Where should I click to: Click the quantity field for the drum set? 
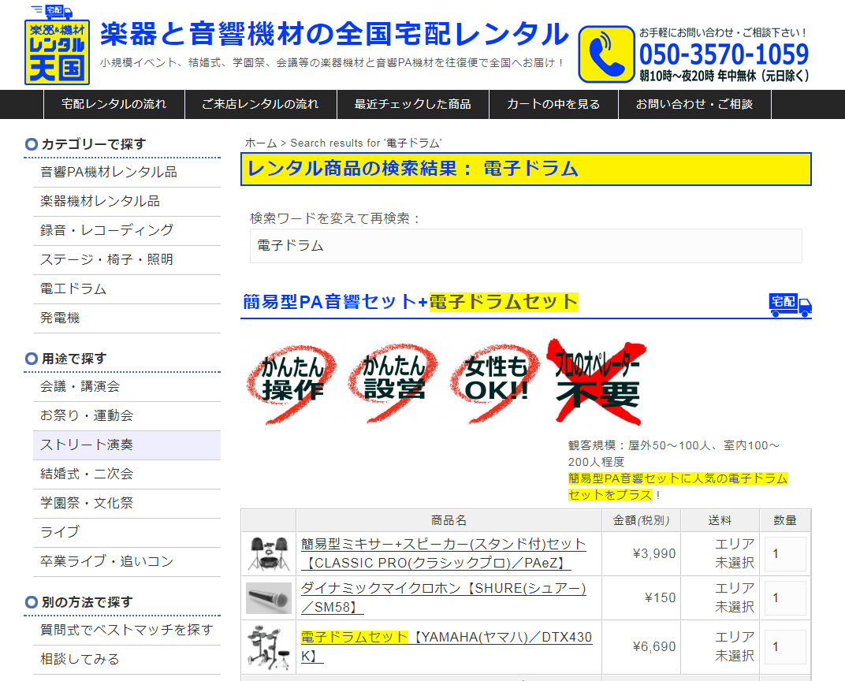pos(785,646)
